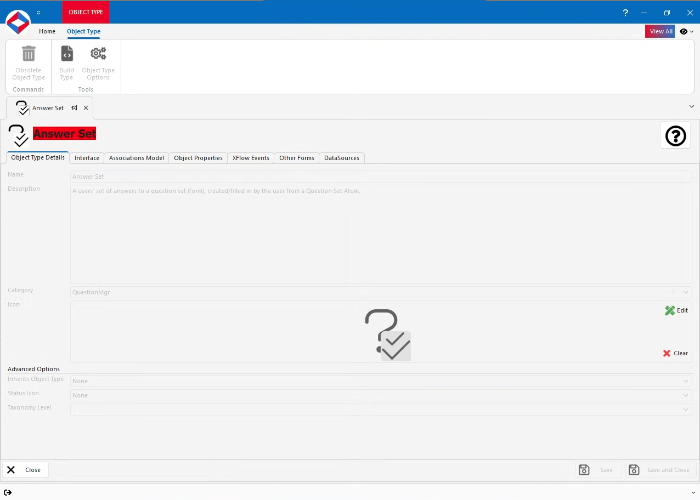Click the View All button
The width and height of the screenshot is (700, 500).
pos(660,31)
